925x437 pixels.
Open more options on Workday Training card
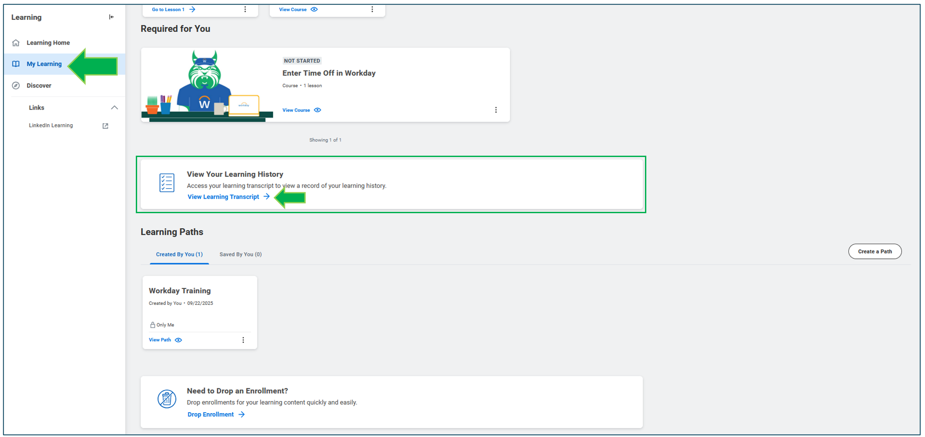(x=243, y=340)
